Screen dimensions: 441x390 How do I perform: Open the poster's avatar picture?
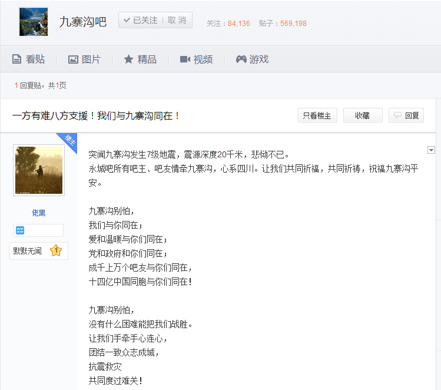click(x=39, y=170)
